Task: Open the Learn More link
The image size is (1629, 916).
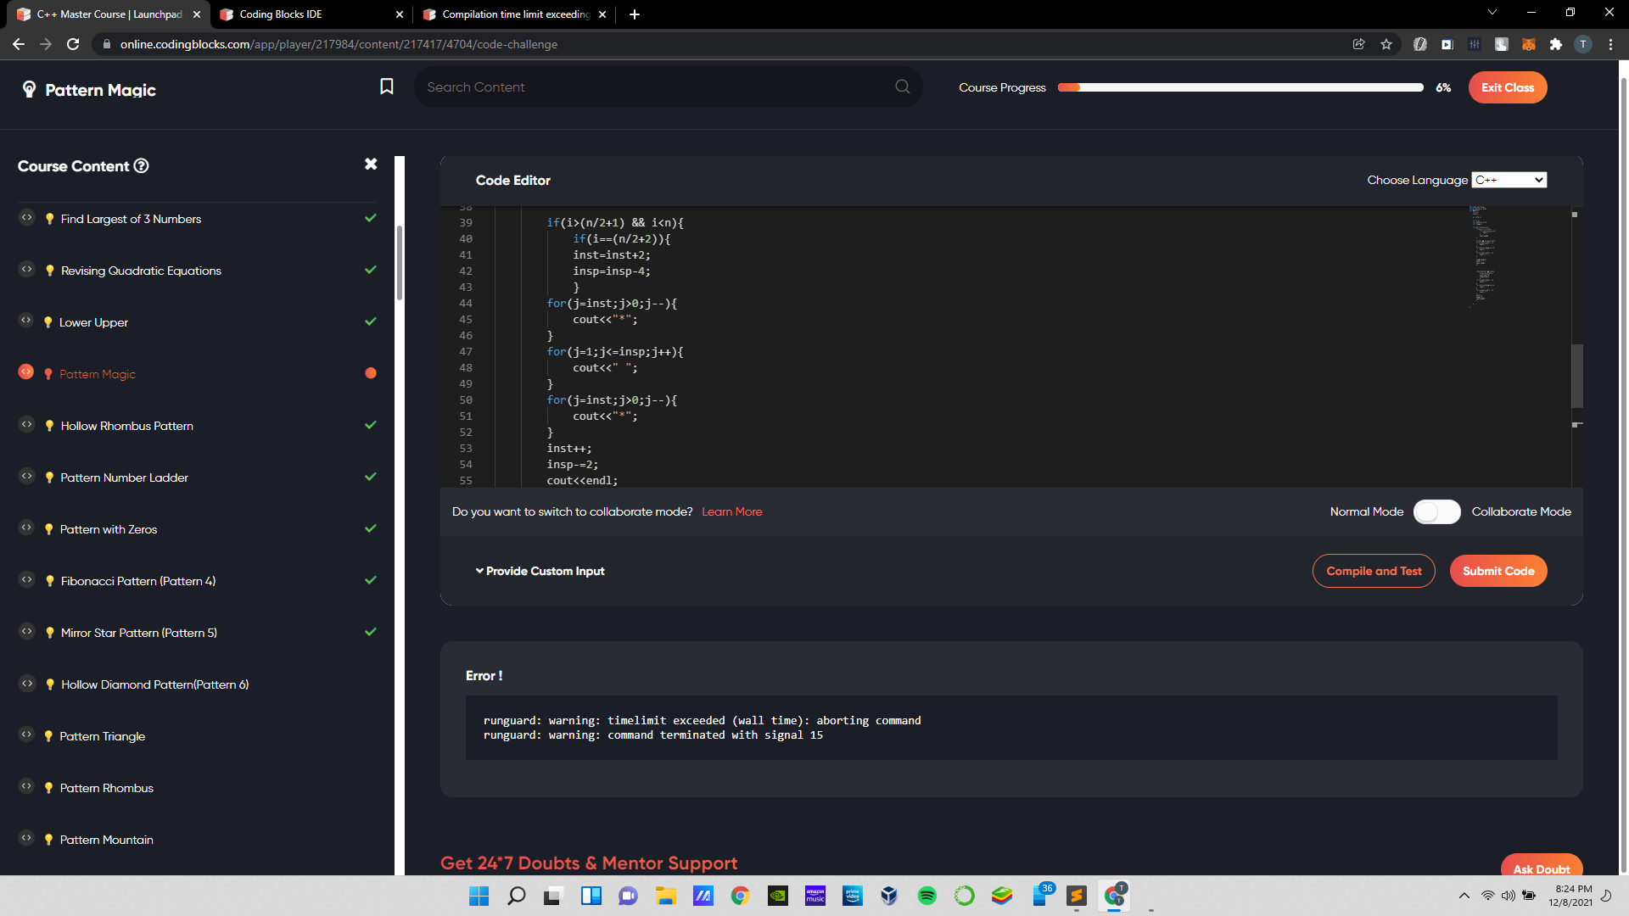Action: pyautogui.click(x=731, y=511)
